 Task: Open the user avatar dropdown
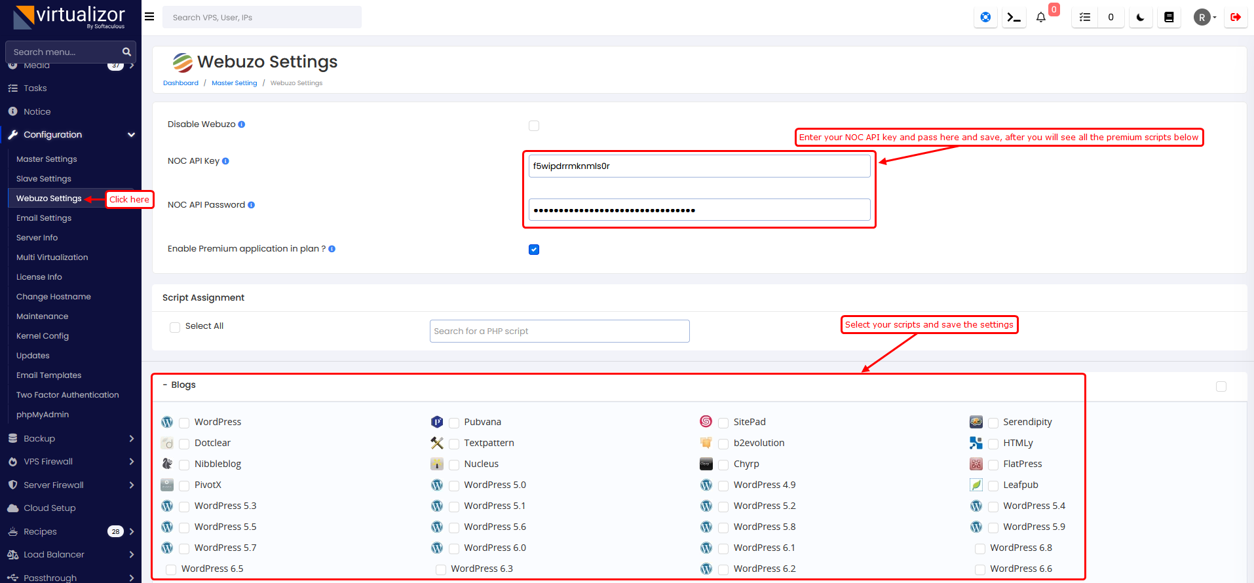(1204, 18)
